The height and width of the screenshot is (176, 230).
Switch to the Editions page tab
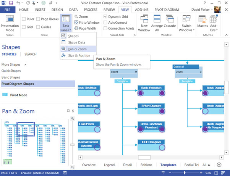pos(146,165)
